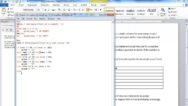Open the font name dropdown
Screen dimensions: 188x106
36,10
